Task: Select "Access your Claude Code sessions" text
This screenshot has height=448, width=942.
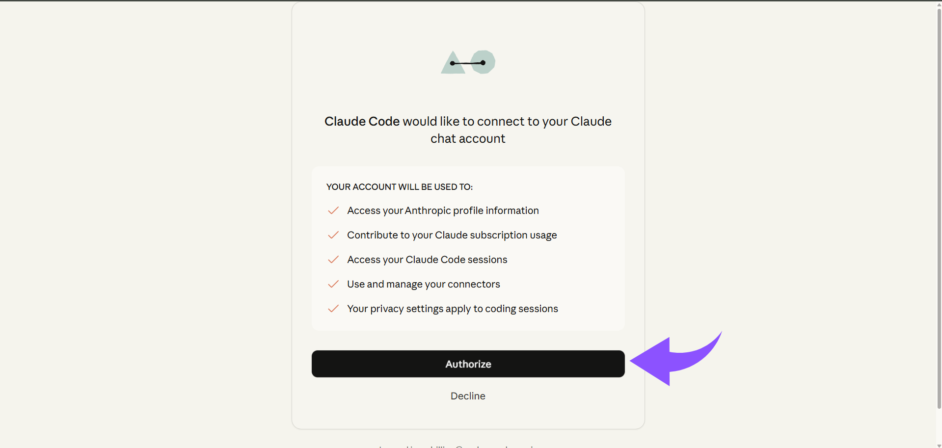Action: coord(427,260)
